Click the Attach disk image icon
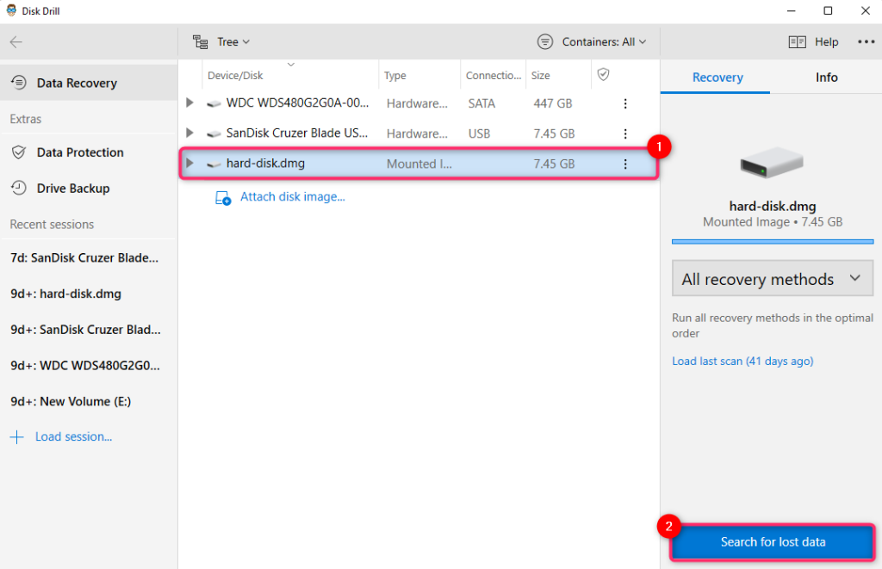The image size is (882, 569). point(223,196)
